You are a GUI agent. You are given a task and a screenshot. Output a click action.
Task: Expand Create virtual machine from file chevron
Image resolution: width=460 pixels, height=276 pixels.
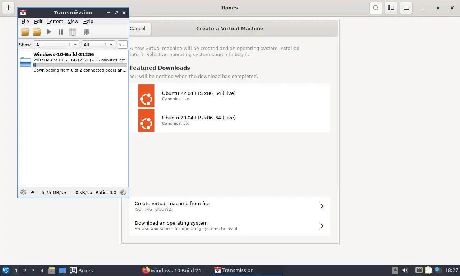322,206
